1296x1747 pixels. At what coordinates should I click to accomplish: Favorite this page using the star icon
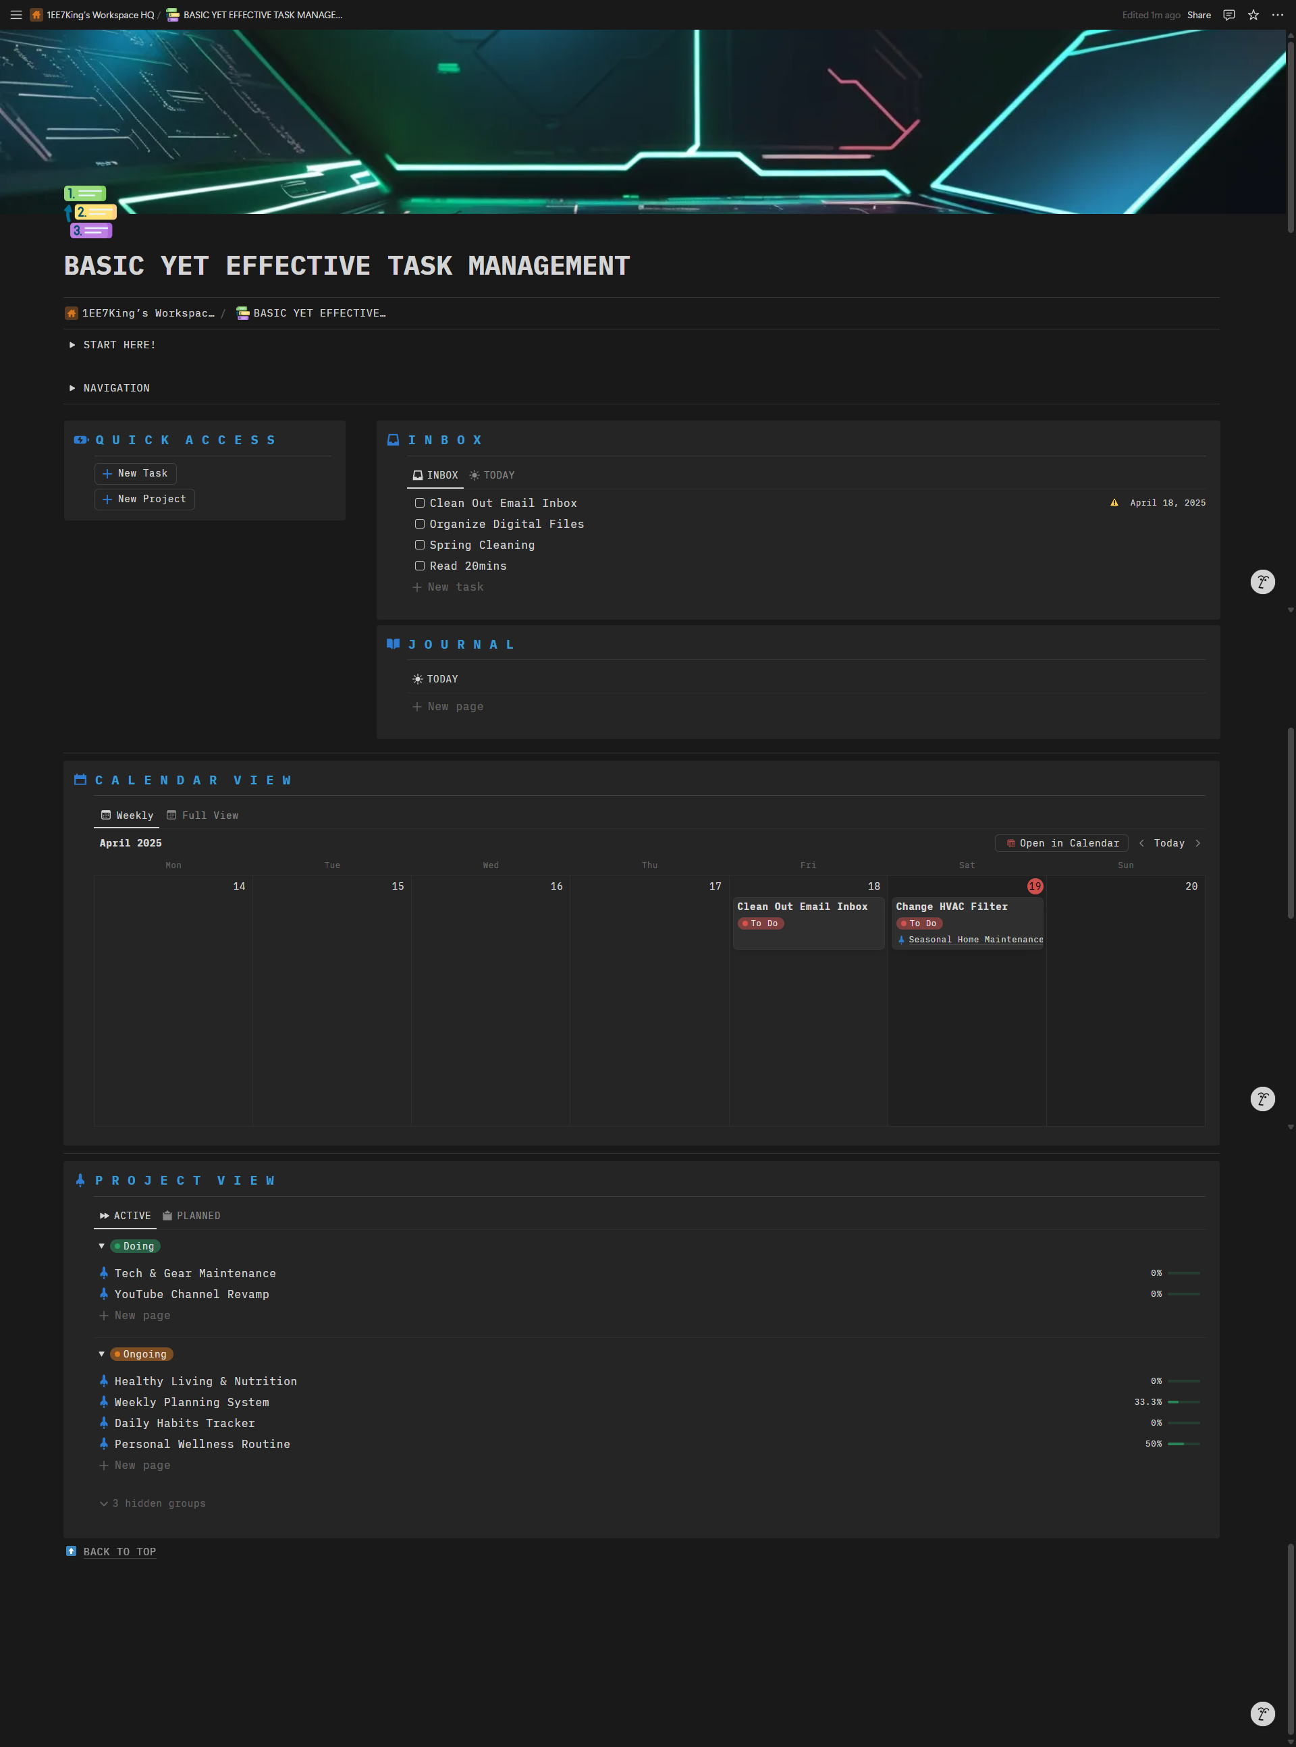coord(1252,15)
